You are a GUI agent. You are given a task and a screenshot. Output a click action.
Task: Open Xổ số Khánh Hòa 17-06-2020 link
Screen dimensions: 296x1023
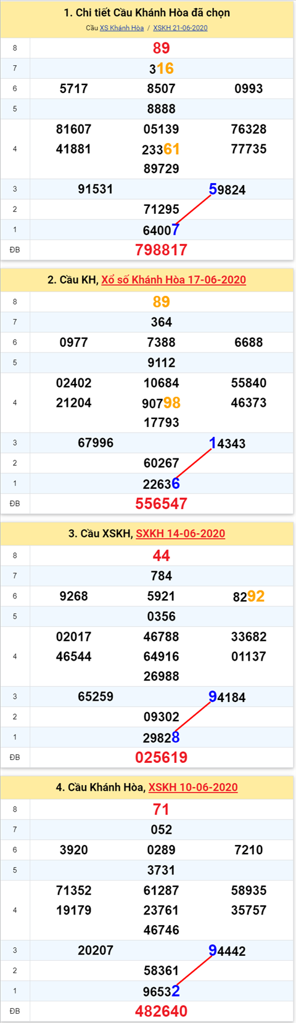[173, 280]
